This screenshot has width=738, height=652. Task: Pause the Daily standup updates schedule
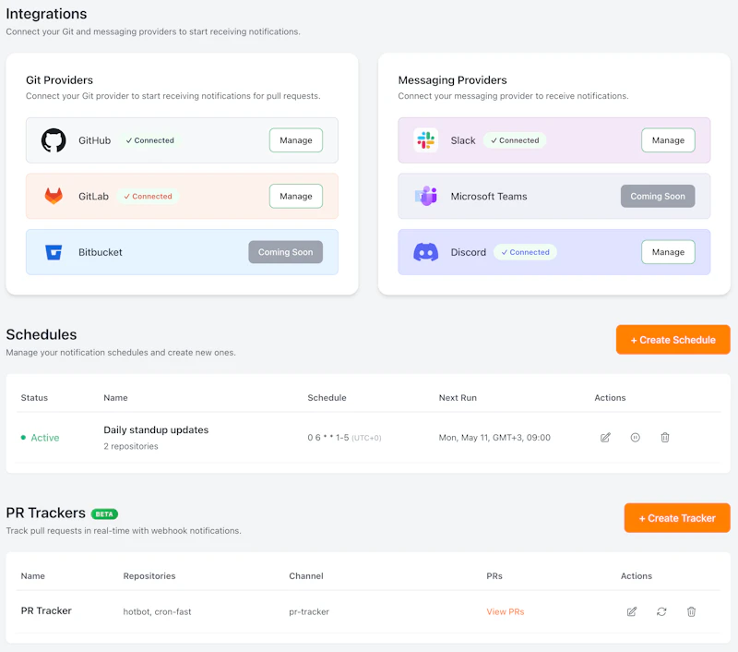(635, 438)
